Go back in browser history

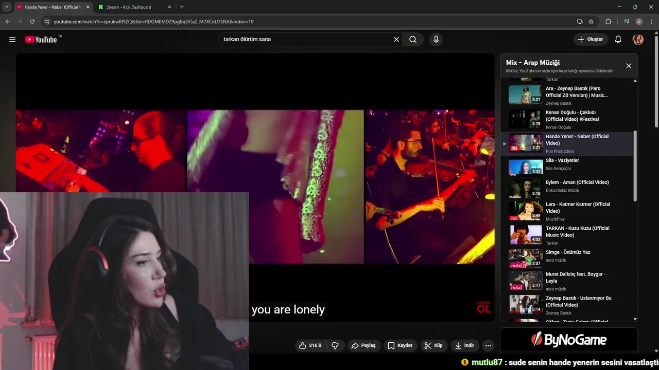click(x=8, y=22)
